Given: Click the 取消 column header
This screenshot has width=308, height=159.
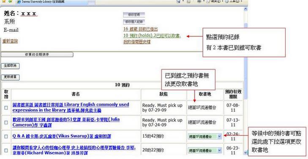Looking at the screenshot, I should click(6, 94).
